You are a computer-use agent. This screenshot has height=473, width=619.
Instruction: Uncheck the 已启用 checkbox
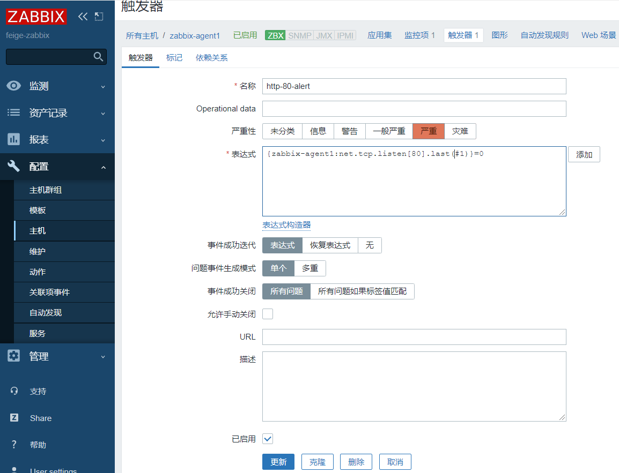268,439
